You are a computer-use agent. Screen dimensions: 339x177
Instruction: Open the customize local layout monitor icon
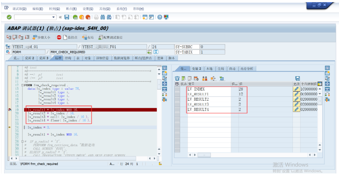coord(166,17)
